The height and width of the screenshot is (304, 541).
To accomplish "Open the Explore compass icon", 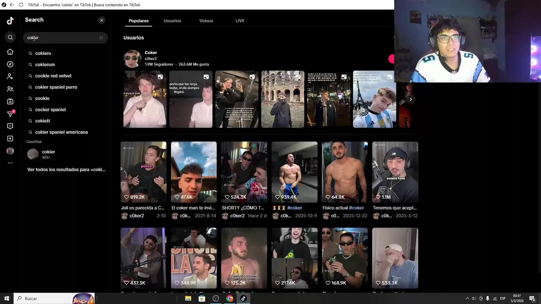I will coord(10,64).
